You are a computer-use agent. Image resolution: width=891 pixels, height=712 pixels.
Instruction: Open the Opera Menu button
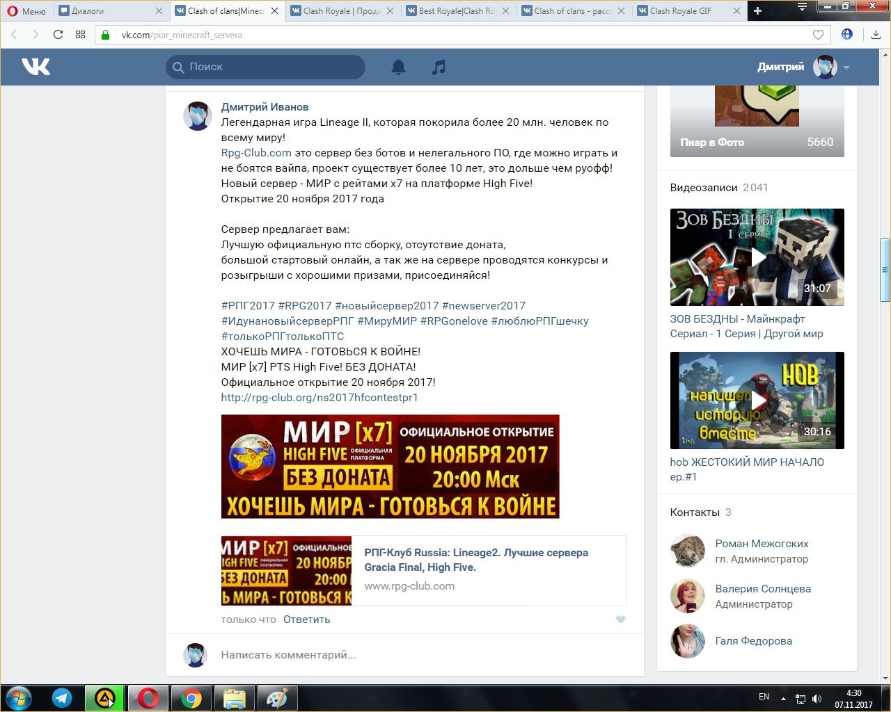click(26, 11)
